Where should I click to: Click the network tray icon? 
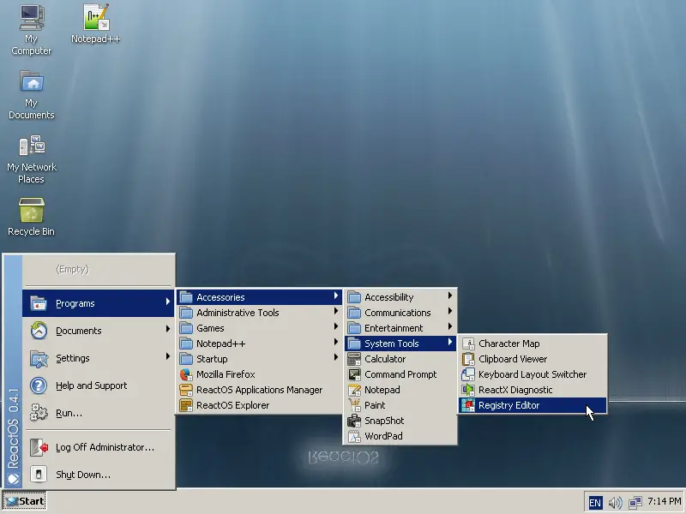tap(635, 502)
